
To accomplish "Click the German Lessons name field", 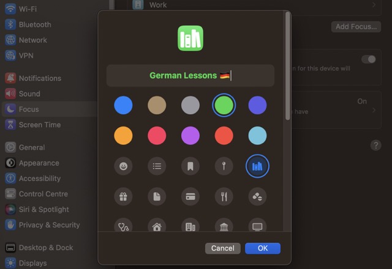I will (190, 76).
